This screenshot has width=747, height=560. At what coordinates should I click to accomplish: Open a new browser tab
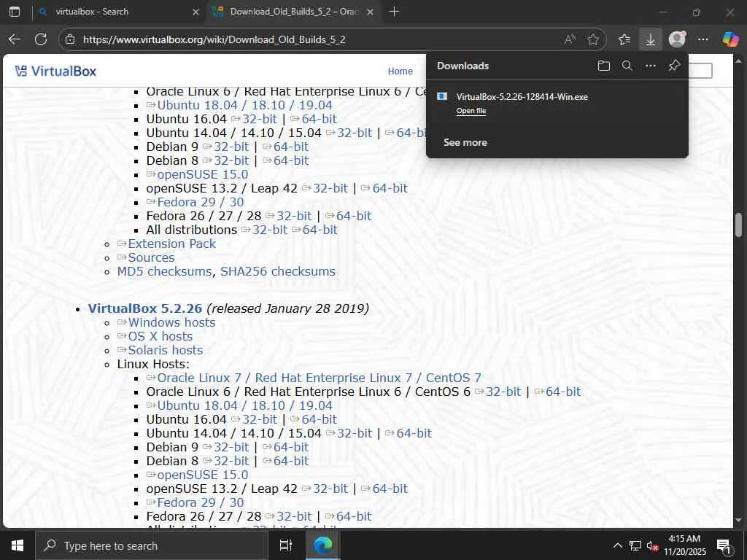pyautogui.click(x=394, y=12)
